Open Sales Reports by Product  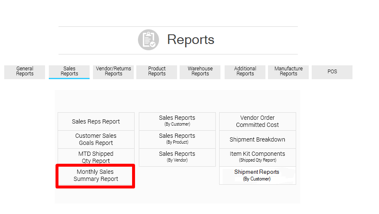[177, 139]
